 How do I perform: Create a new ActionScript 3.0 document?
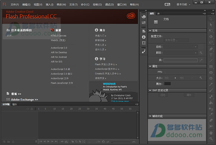tap(59, 48)
